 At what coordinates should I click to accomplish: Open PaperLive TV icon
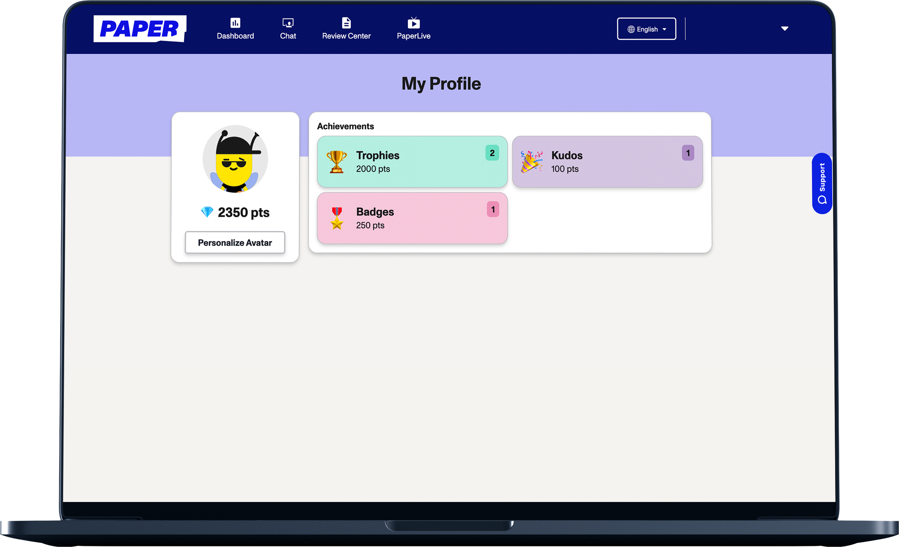click(413, 23)
